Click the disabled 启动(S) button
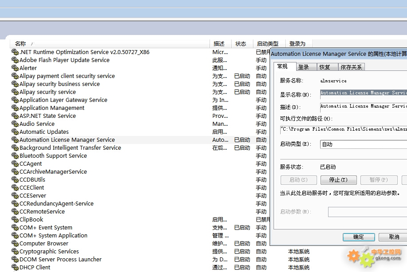Screen dimensions: 407x272 point(298,180)
